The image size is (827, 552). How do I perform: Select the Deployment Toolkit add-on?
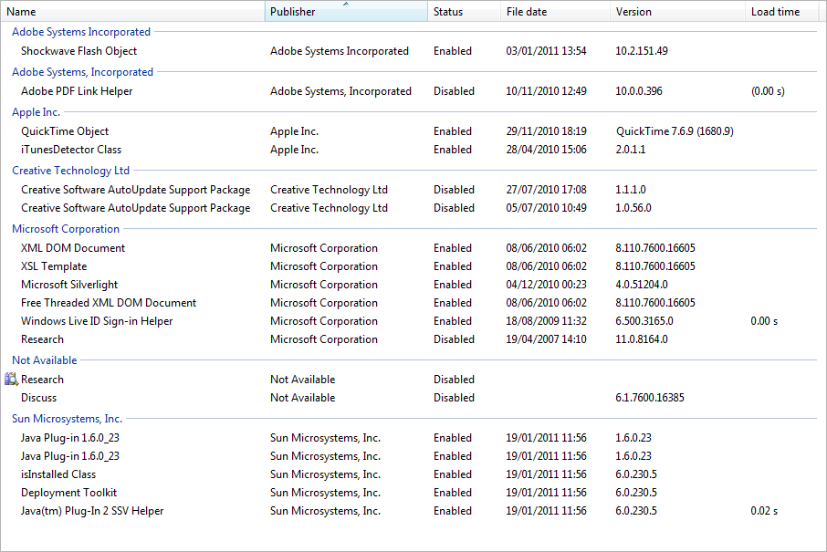click(413, 493)
